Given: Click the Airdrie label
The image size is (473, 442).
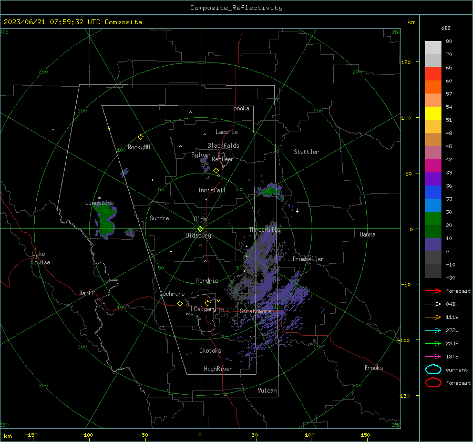Looking at the screenshot, I should coord(207,281).
